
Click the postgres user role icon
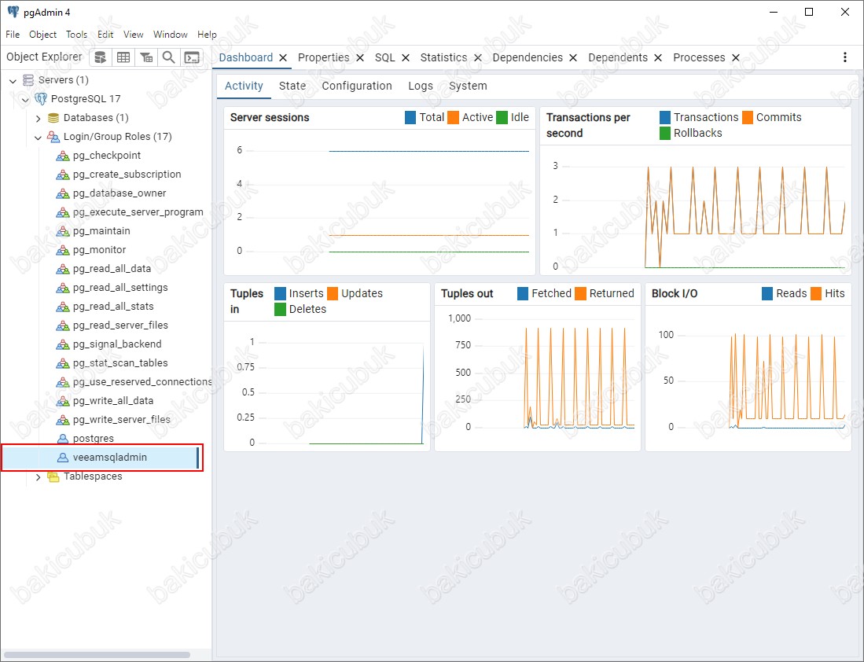64,439
